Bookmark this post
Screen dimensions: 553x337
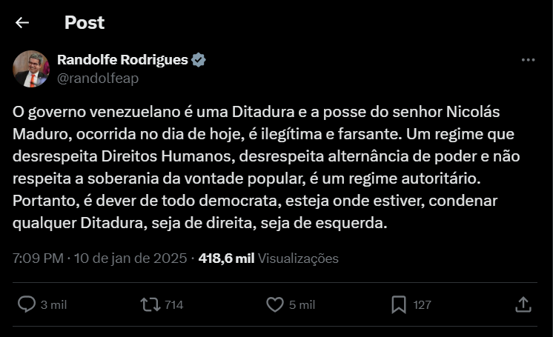[x=398, y=304]
